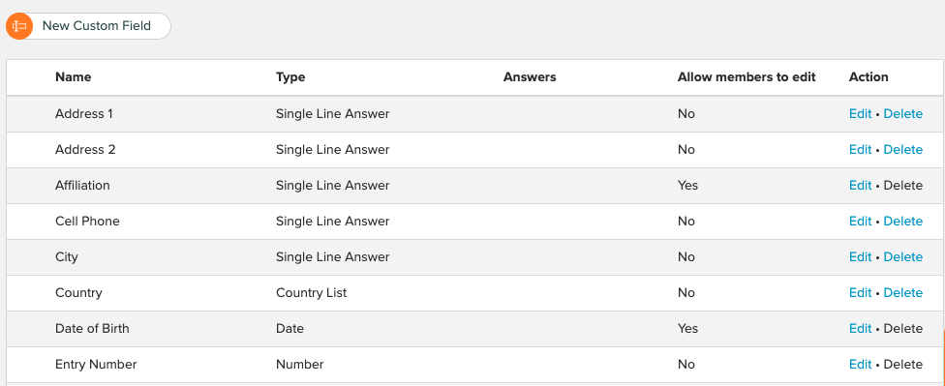Click the Allow members to edit header
945x386 pixels.
[747, 77]
